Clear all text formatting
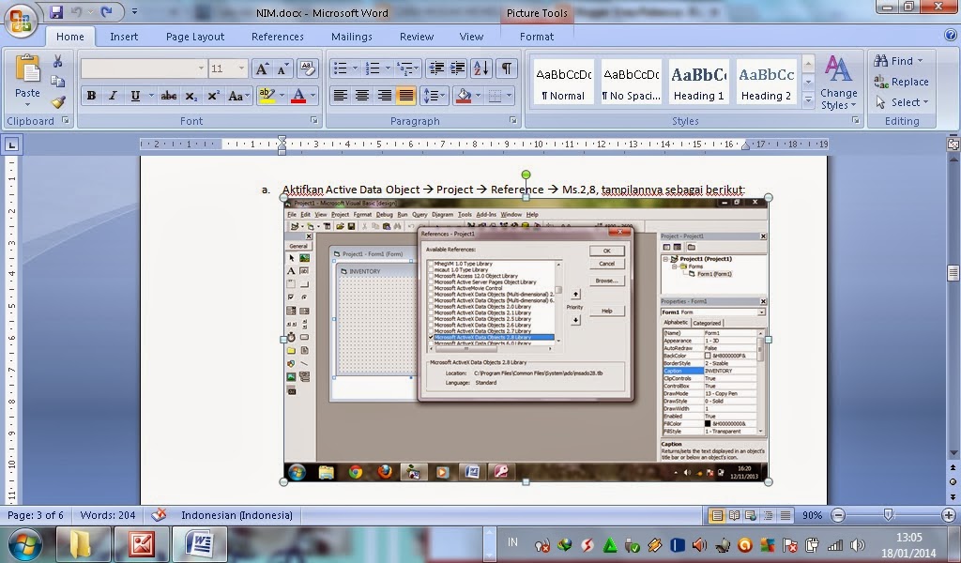The width and height of the screenshot is (961, 563). coord(308,68)
